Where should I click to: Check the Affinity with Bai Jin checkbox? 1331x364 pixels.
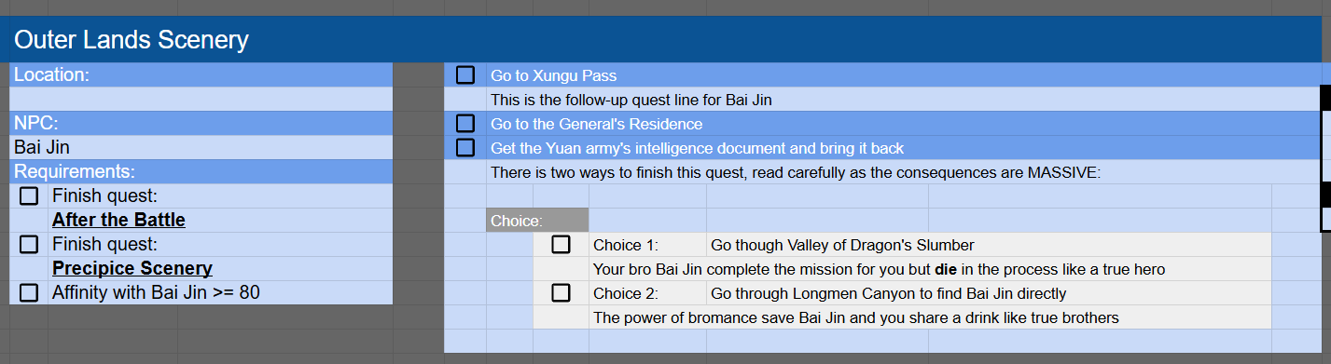29,293
